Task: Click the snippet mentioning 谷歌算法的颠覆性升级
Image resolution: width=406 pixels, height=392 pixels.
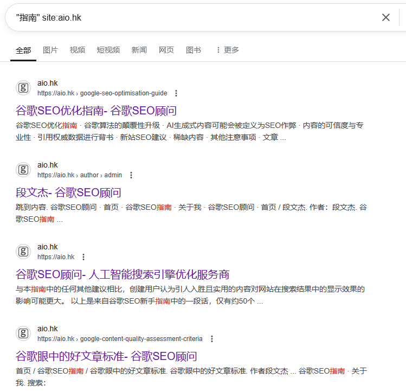Action: (x=190, y=131)
